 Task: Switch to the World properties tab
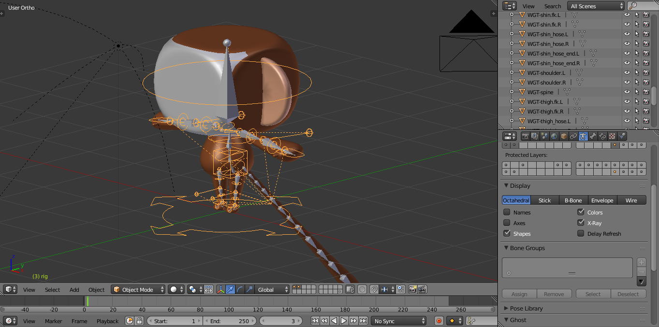point(554,136)
